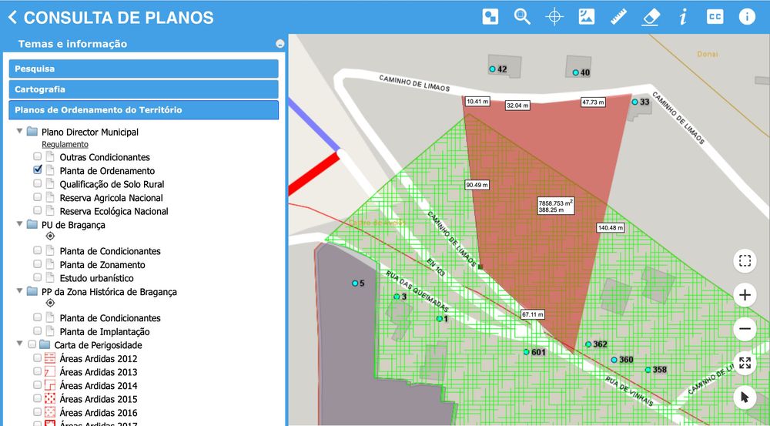Screen dimensions: 770x426
Task: Click the 90.49 m measurement label
Action: (477, 185)
